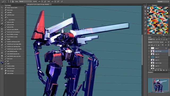Lock all layer attributes with padlock icon
170x96 pixels.
tap(159, 45)
